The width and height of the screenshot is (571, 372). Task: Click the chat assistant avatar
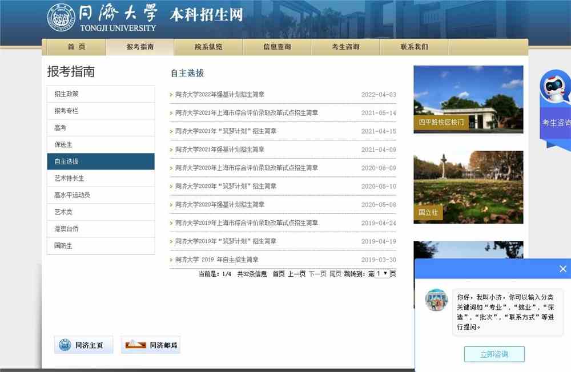[x=436, y=300]
